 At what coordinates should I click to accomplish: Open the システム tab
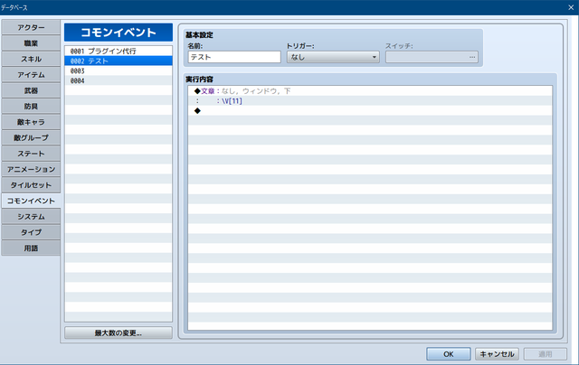click(x=31, y=217)
